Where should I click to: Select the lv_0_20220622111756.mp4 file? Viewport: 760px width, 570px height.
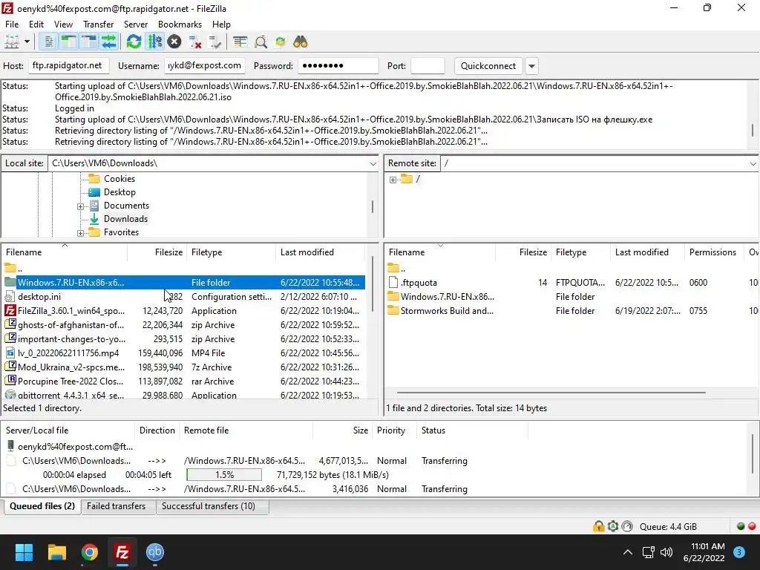click(184, 353)
